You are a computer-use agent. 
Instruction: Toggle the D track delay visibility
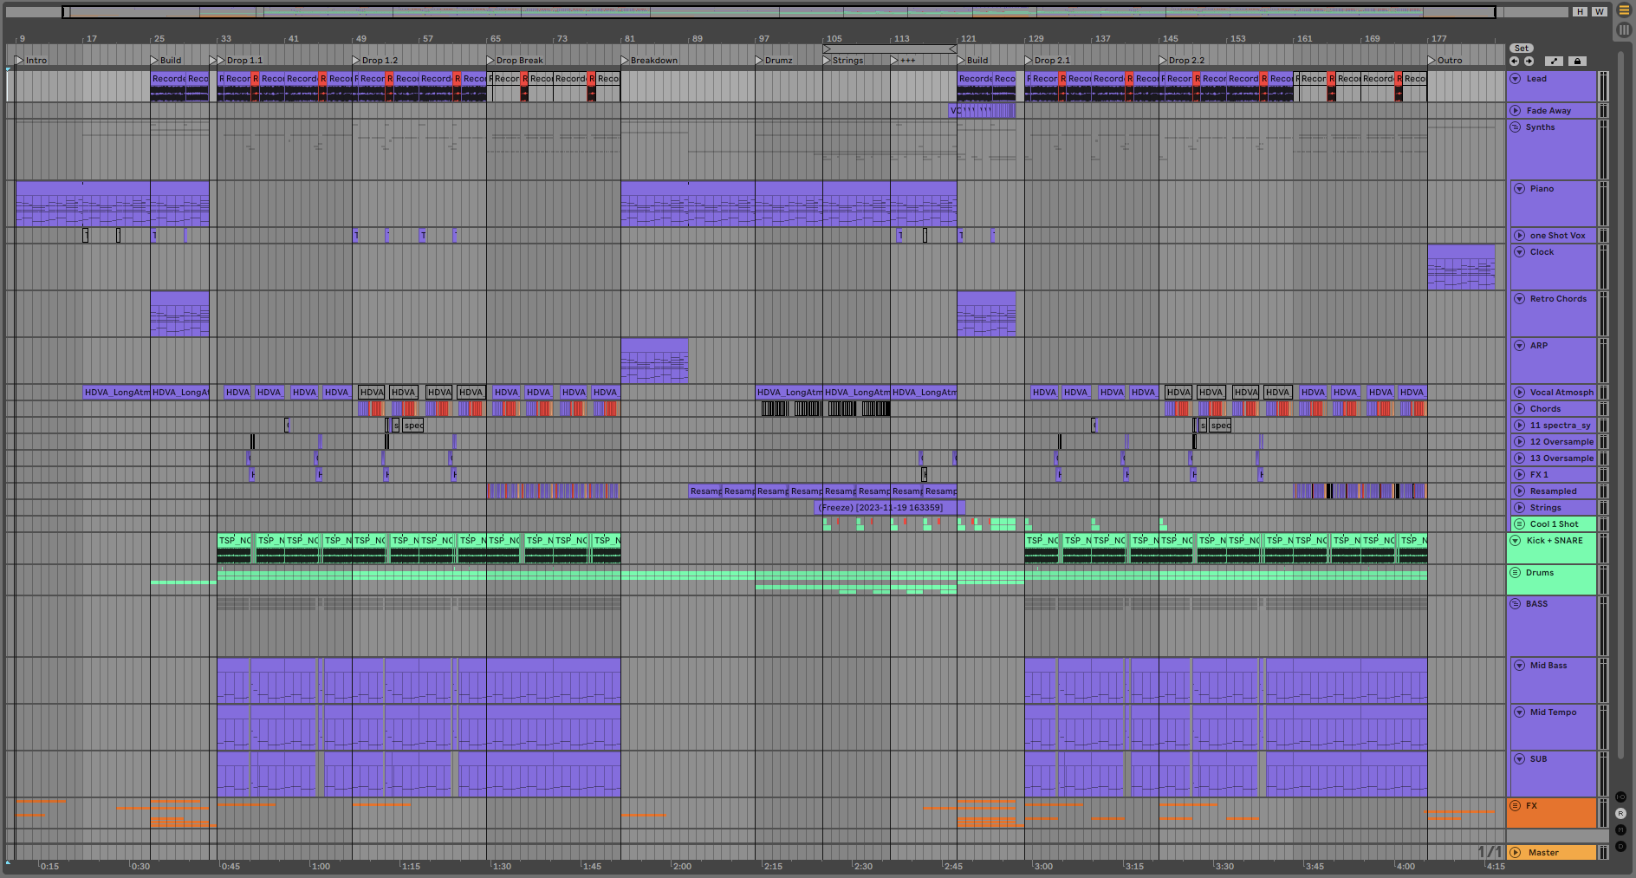pos(1620,847)
